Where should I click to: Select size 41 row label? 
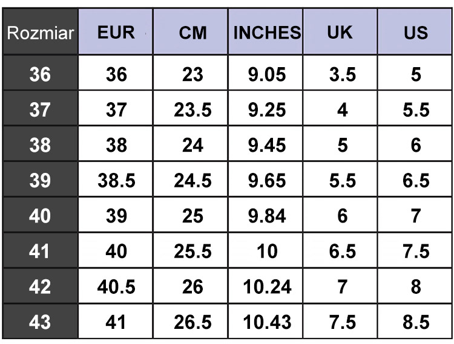40,250
